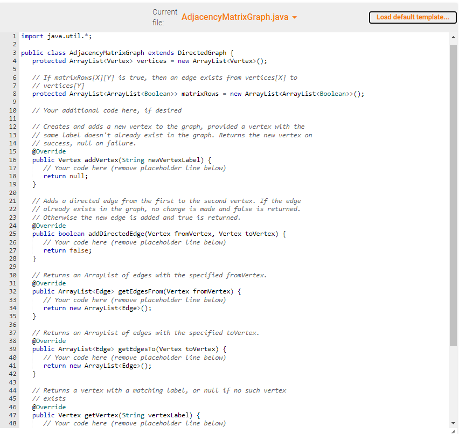Click the comment on line 6 about matrixRows[X][Y]
The height and width of the screenshot is (434, 459).
coord(164,78)
